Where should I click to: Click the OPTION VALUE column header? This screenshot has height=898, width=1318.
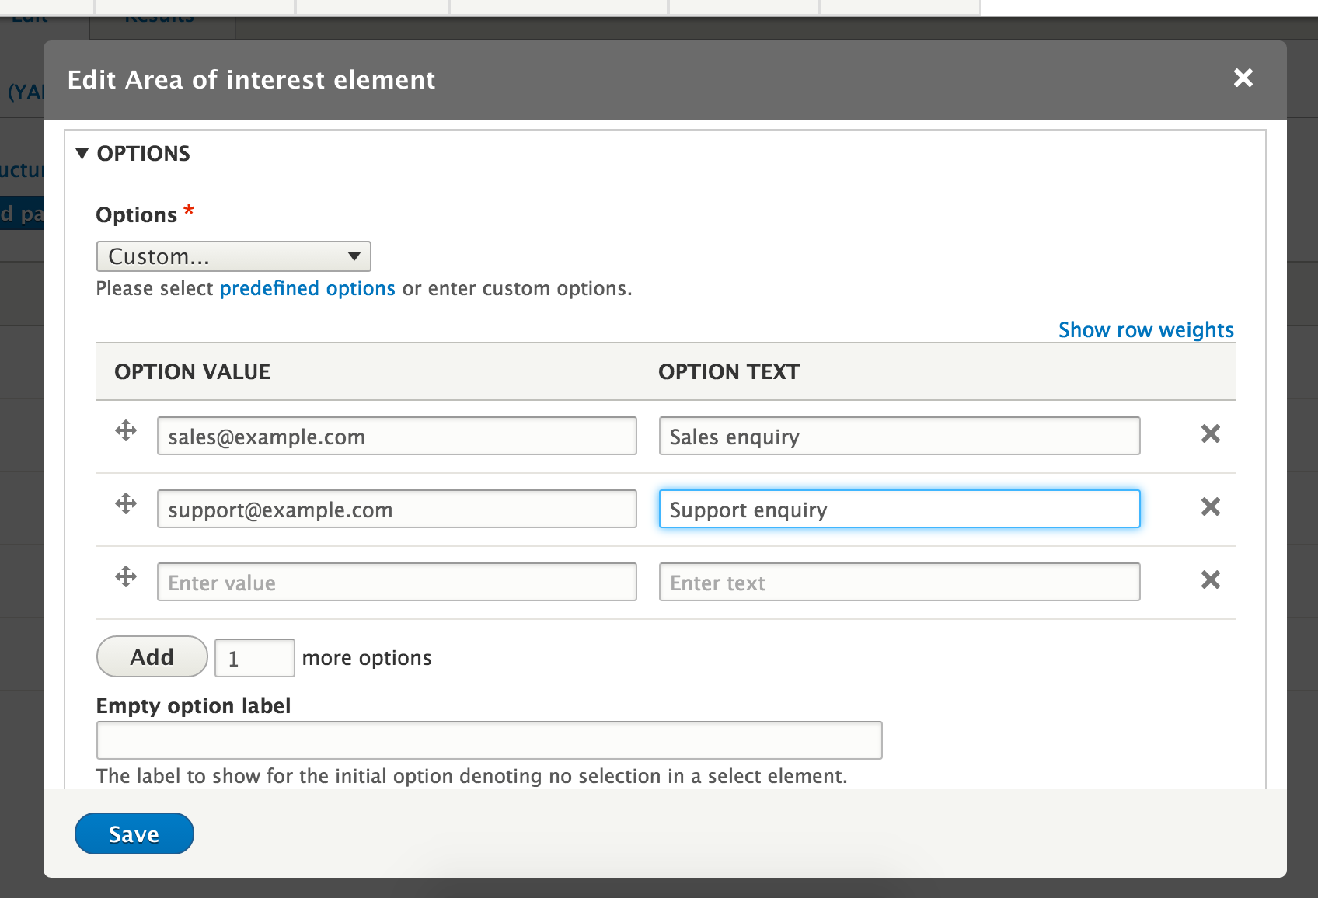192,372
